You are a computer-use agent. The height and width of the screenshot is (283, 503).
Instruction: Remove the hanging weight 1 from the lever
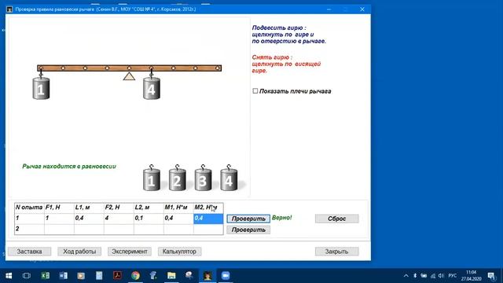41,88
